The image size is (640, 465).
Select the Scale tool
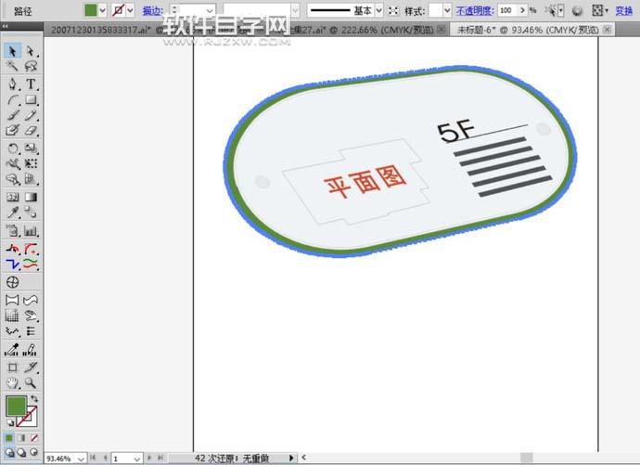click(31, 149)
